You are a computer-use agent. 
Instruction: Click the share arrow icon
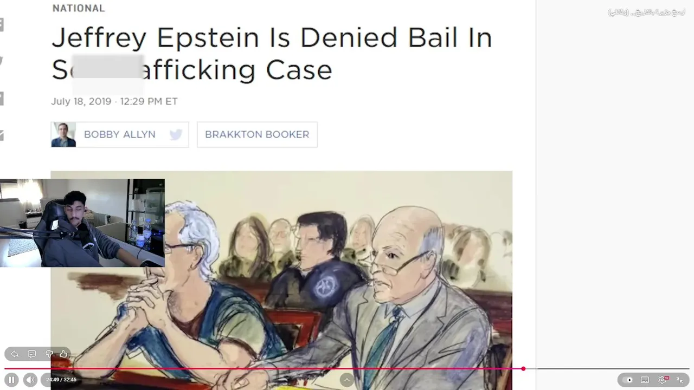tap(15, 354)
